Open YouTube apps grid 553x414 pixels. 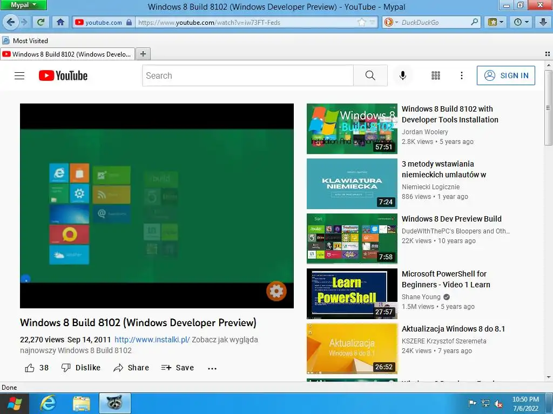click(436, 75)
